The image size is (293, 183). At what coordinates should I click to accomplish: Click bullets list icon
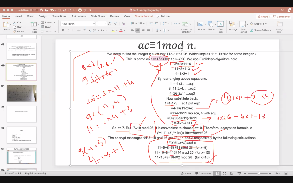coord(132,23)
